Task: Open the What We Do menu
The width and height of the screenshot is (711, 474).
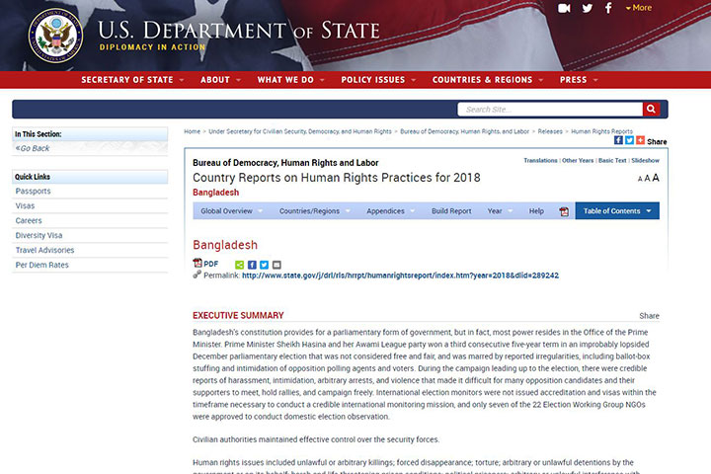Action: (290, 80)
